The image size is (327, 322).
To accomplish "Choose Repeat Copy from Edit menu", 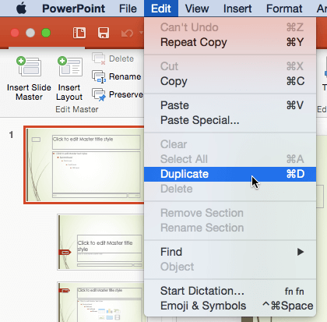I will coord(230,42).
